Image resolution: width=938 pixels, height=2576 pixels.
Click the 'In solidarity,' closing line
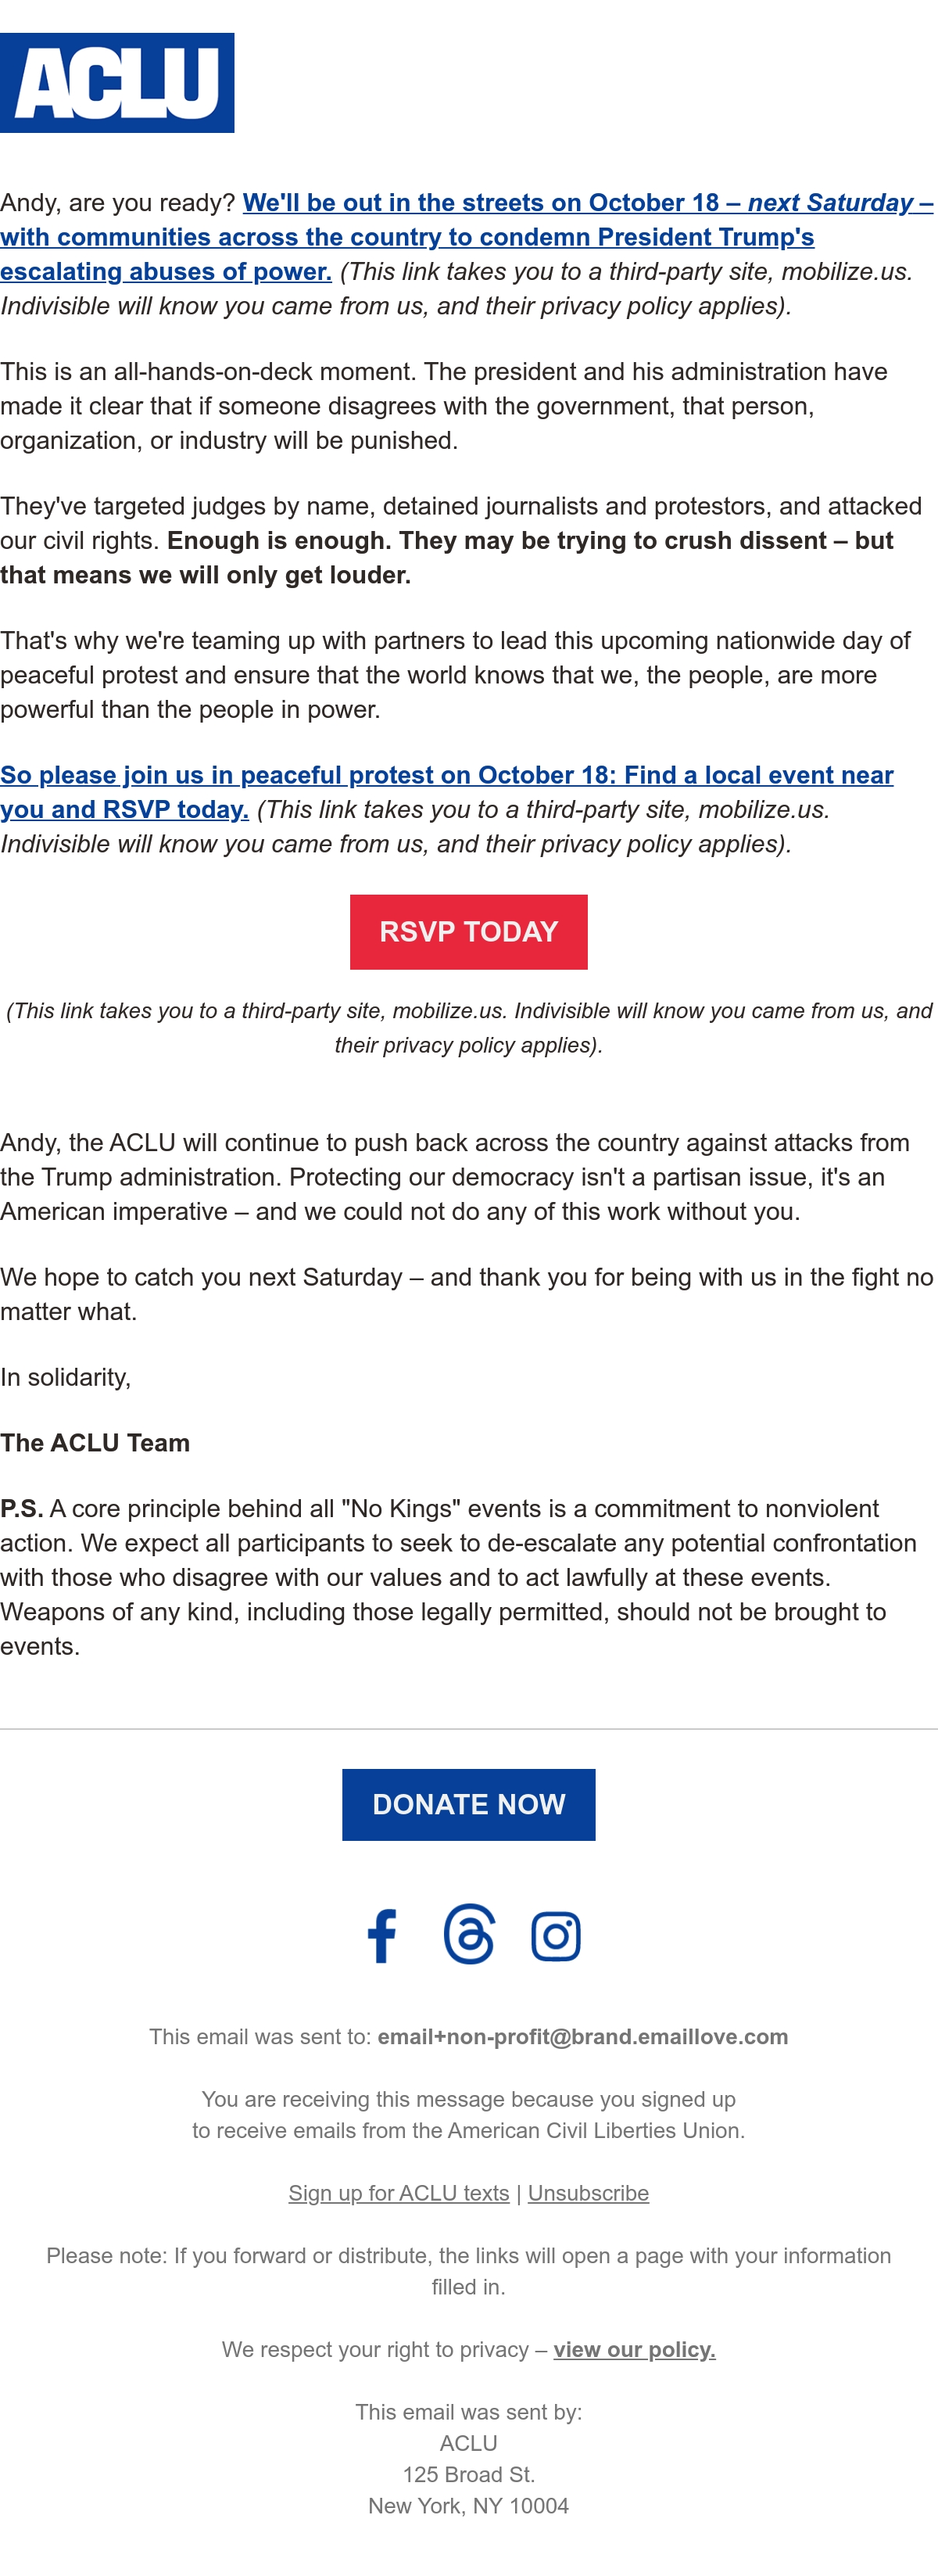coord(66,1378)
